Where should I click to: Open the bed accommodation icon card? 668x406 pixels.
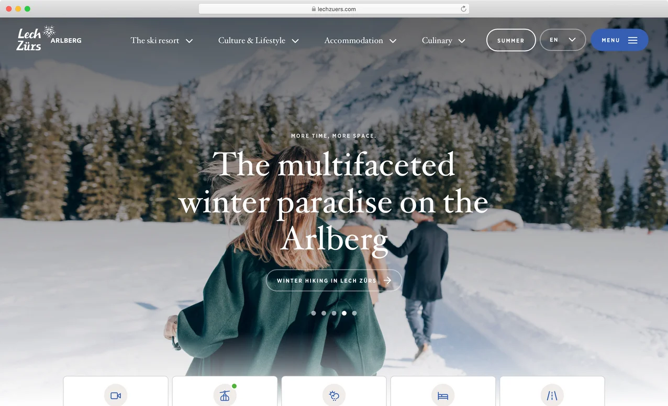click(x=443, y=391)
